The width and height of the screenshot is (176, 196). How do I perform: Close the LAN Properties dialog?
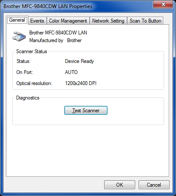163,4
